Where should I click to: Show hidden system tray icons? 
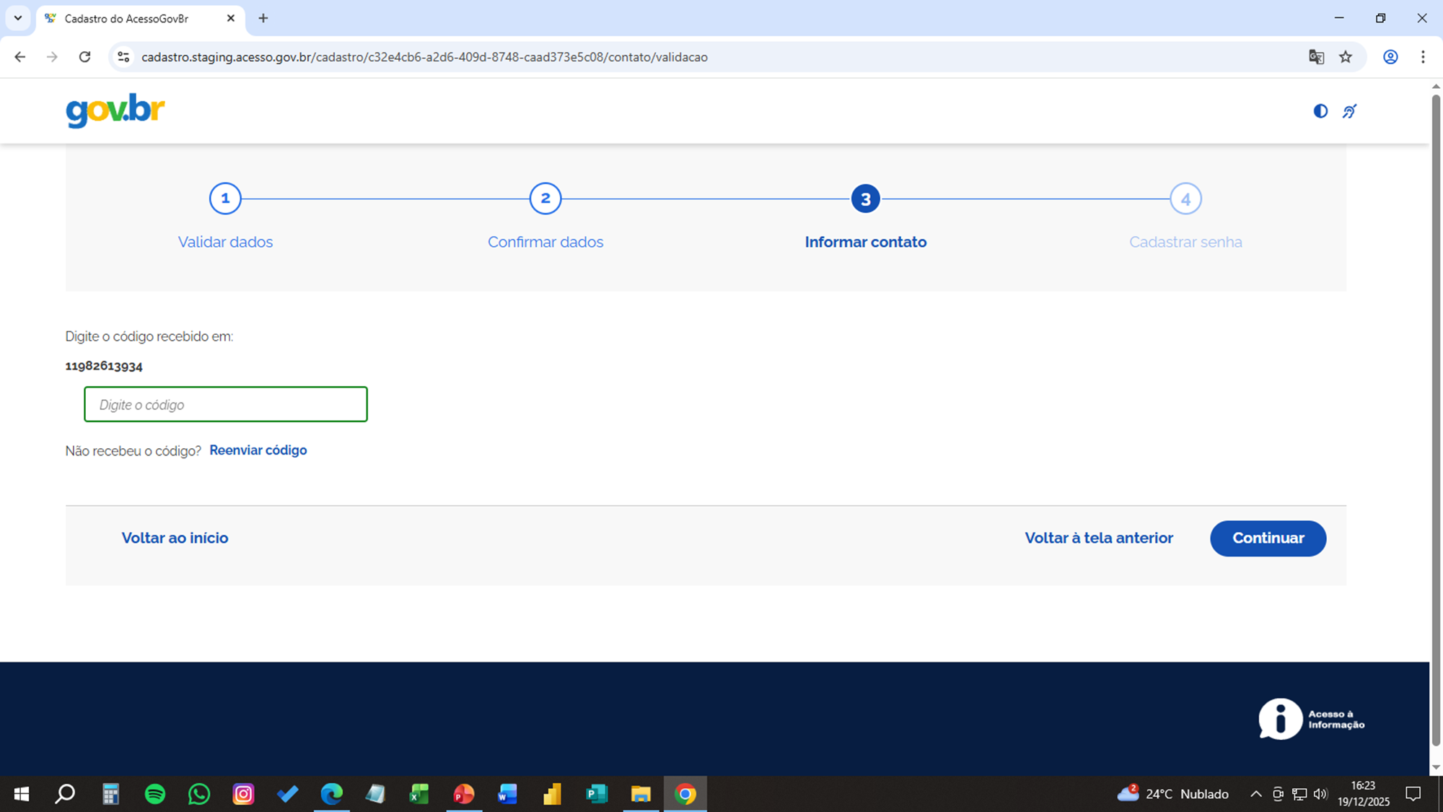coord(1255,794)
